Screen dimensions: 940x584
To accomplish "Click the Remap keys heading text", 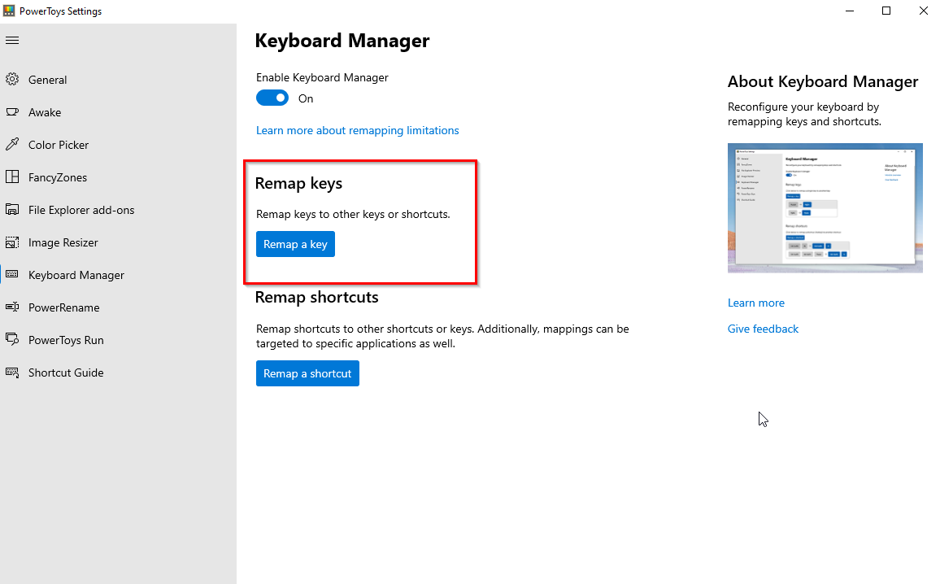I will pos(298,184).
